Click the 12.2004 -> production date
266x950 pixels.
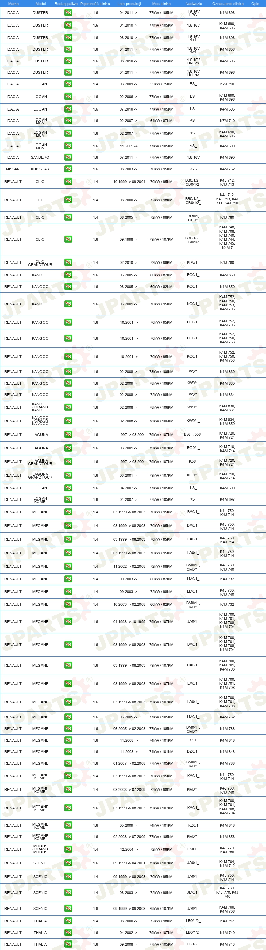pyautogui.click(x=129, y=849)
